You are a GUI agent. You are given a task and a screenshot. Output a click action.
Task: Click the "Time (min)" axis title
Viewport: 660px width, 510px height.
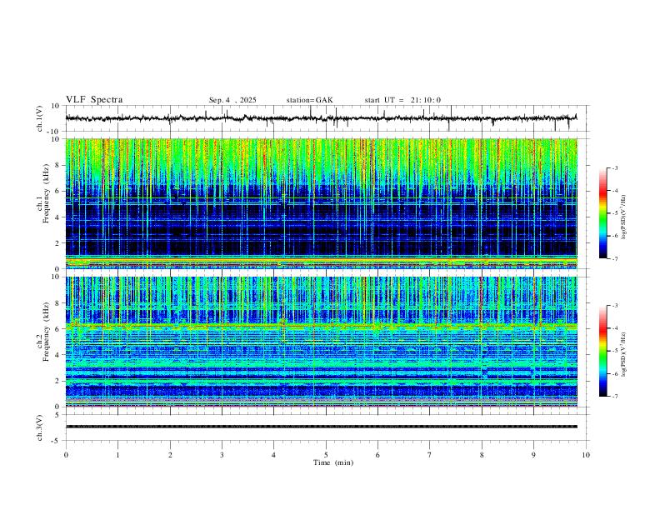333,462
